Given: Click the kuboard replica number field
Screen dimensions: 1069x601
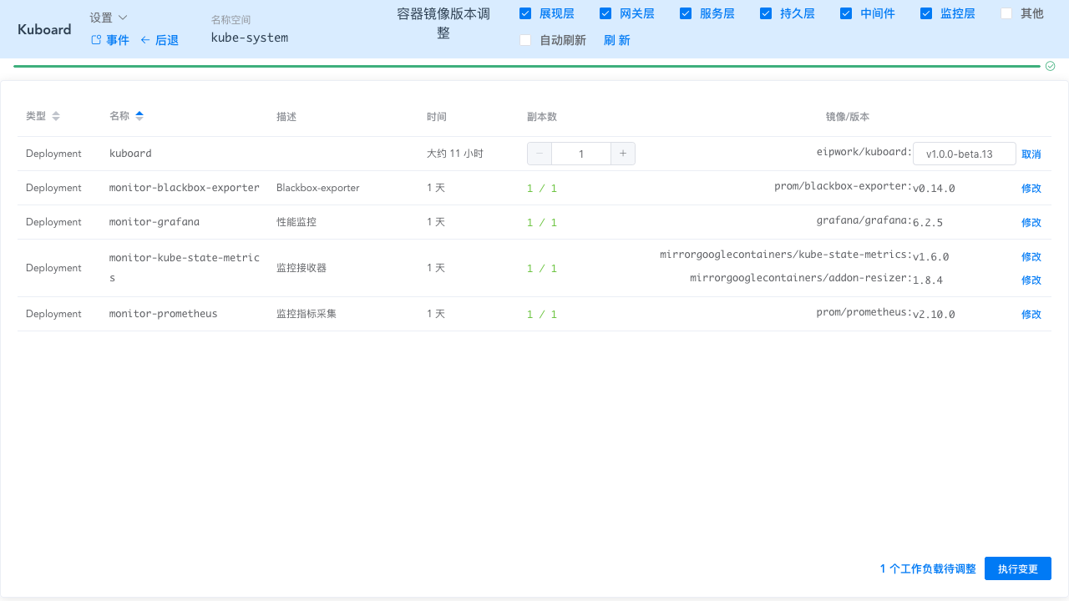Looking at the screenshot, I should (581, 154).
